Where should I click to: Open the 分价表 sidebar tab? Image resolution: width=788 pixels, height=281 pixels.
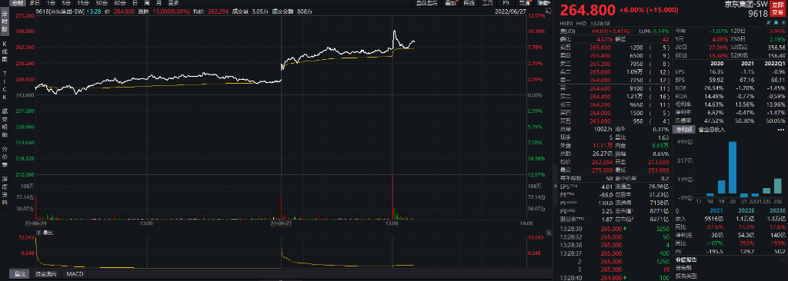click(5, 157)
